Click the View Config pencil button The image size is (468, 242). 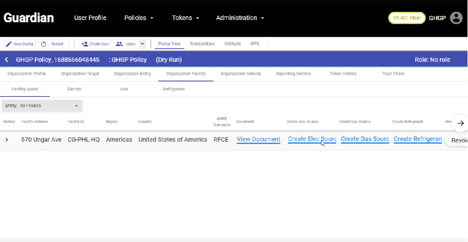[x=20, y=44]
